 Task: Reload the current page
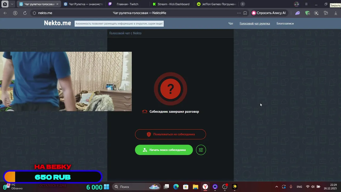(x=25, y=13)
